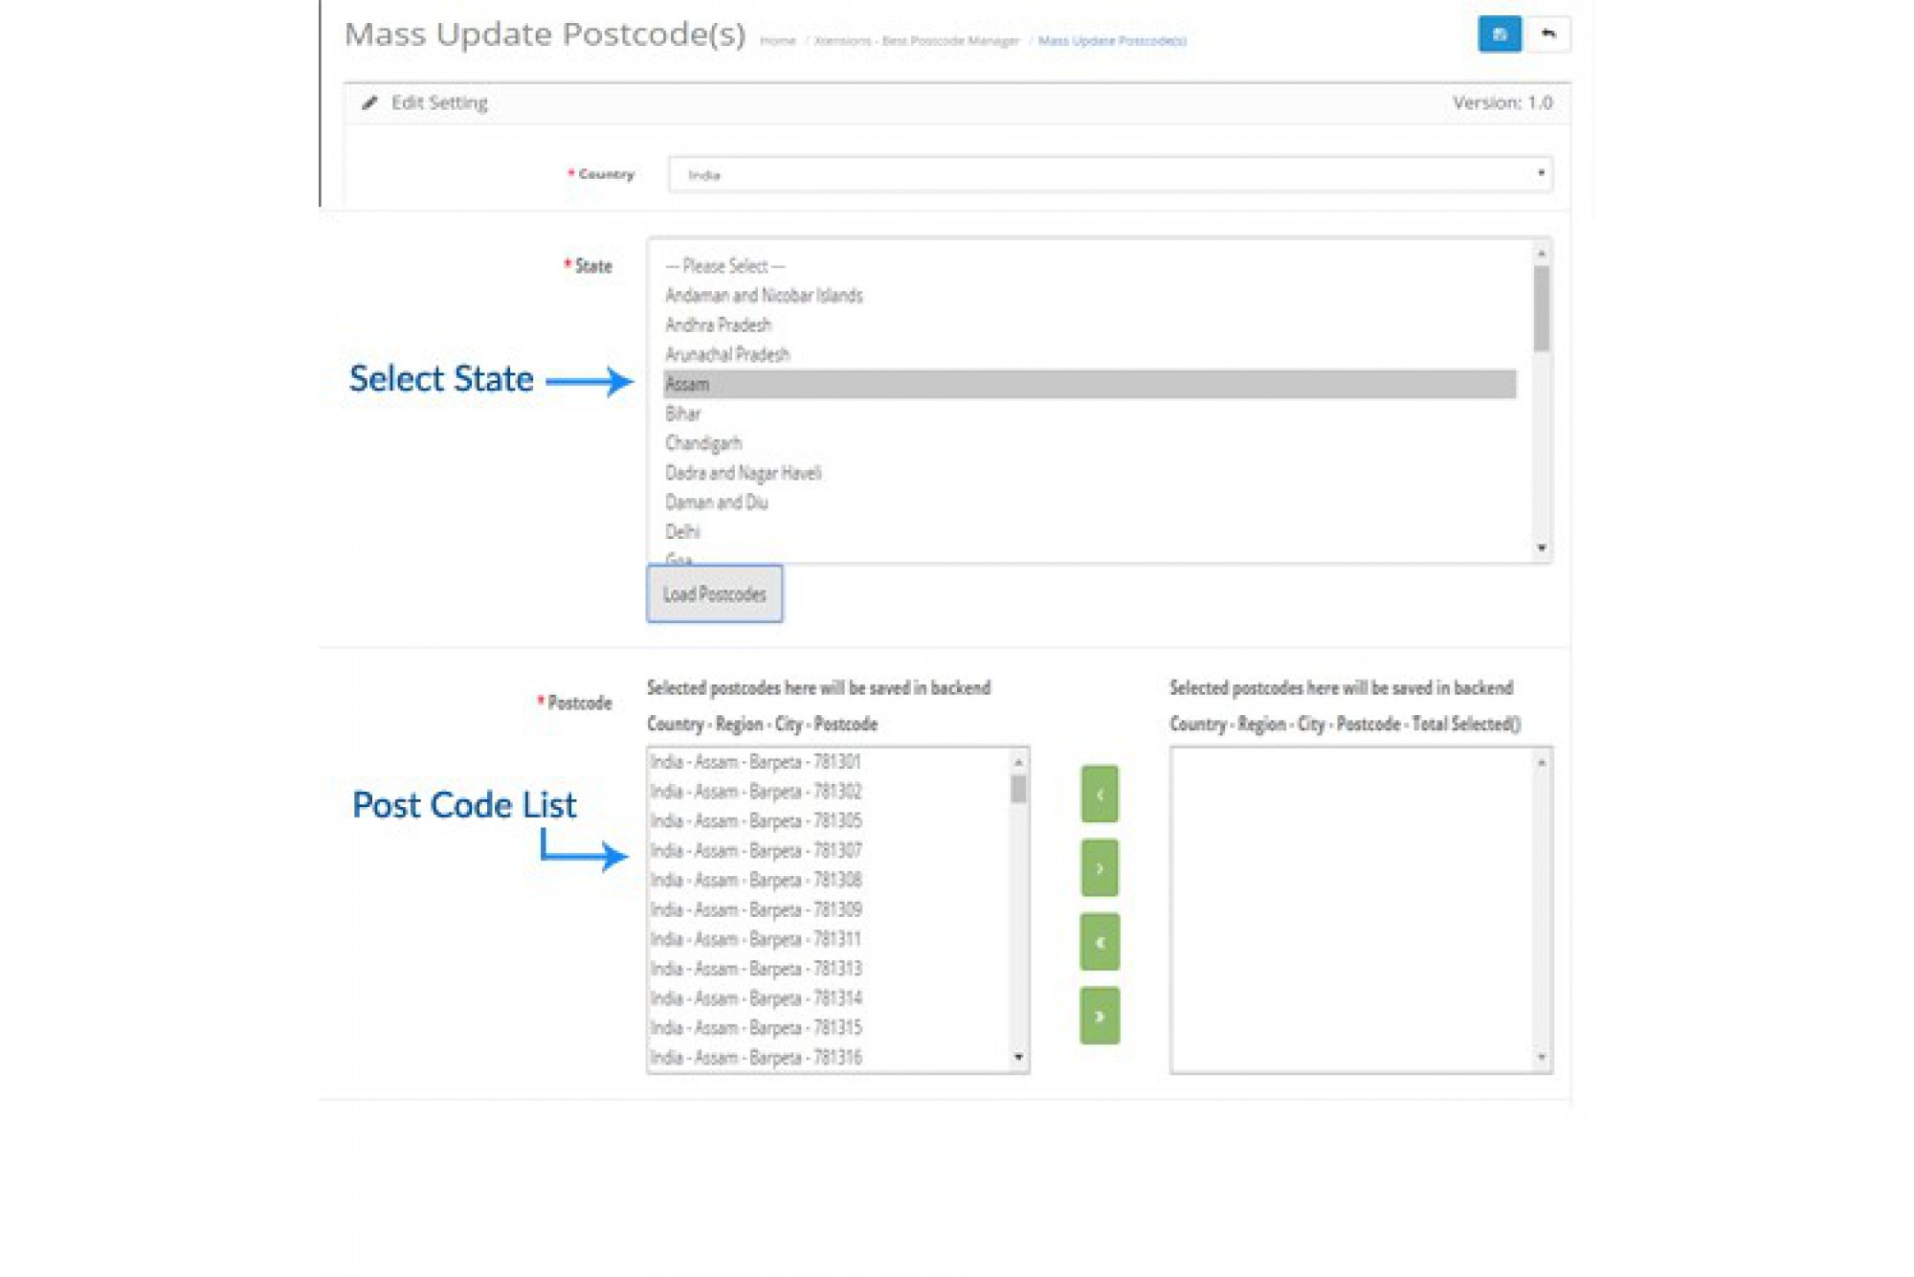This screenshot has width=1914, height=1277.
Task: Select postcode Barpeta - 781308
Action: (x=829, y=880)
